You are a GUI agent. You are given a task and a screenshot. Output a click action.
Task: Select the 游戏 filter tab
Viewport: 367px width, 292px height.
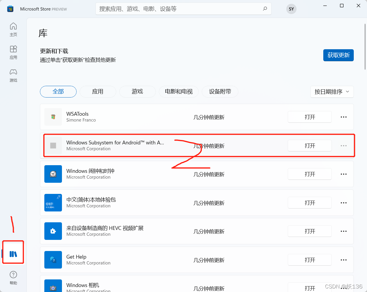coord(137,92)
